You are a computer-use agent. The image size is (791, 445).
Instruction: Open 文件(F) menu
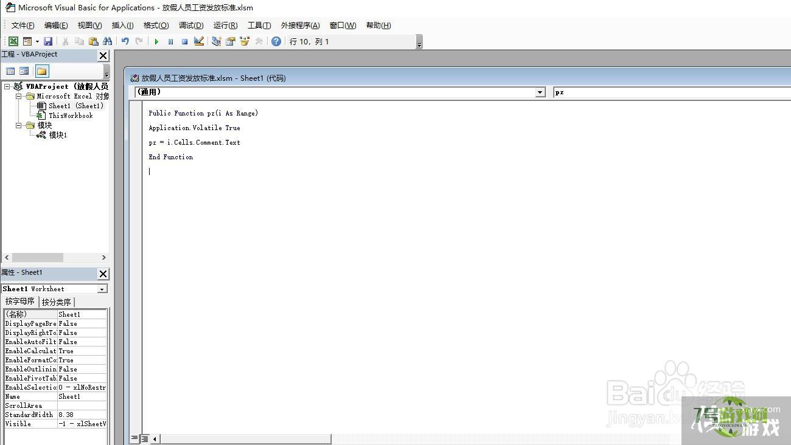[23, 25]
